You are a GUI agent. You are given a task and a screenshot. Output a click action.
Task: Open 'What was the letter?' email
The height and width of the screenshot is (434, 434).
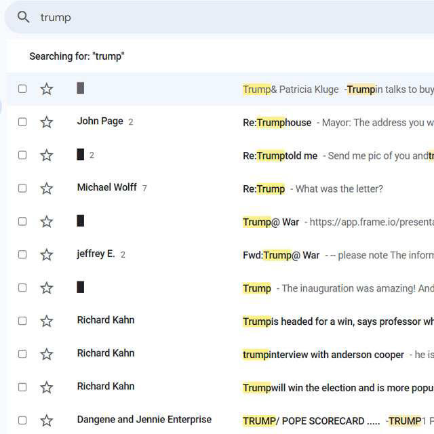click(339, 189)
